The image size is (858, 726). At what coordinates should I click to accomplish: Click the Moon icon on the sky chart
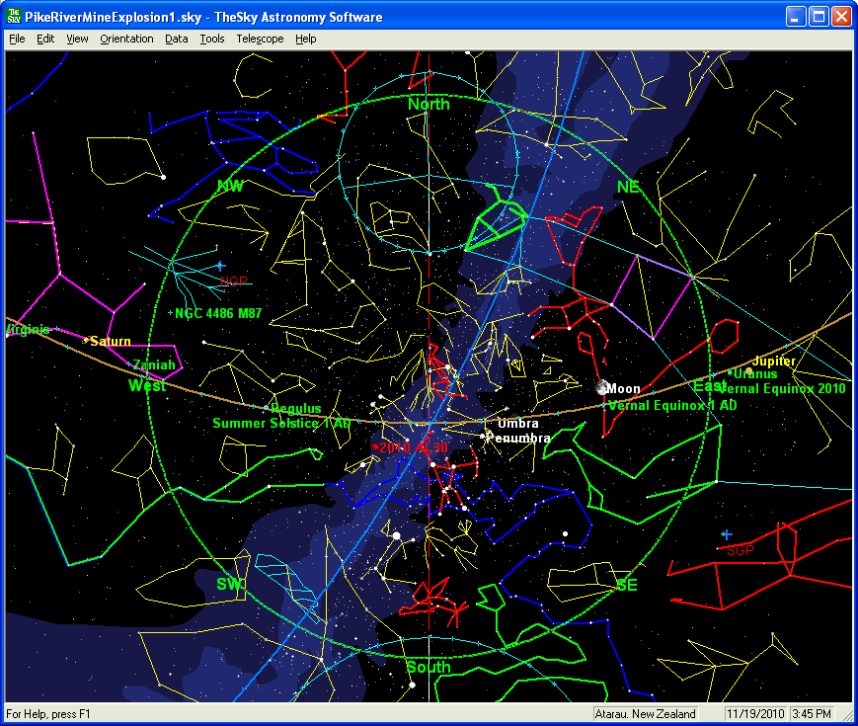(x=601, y=388)
